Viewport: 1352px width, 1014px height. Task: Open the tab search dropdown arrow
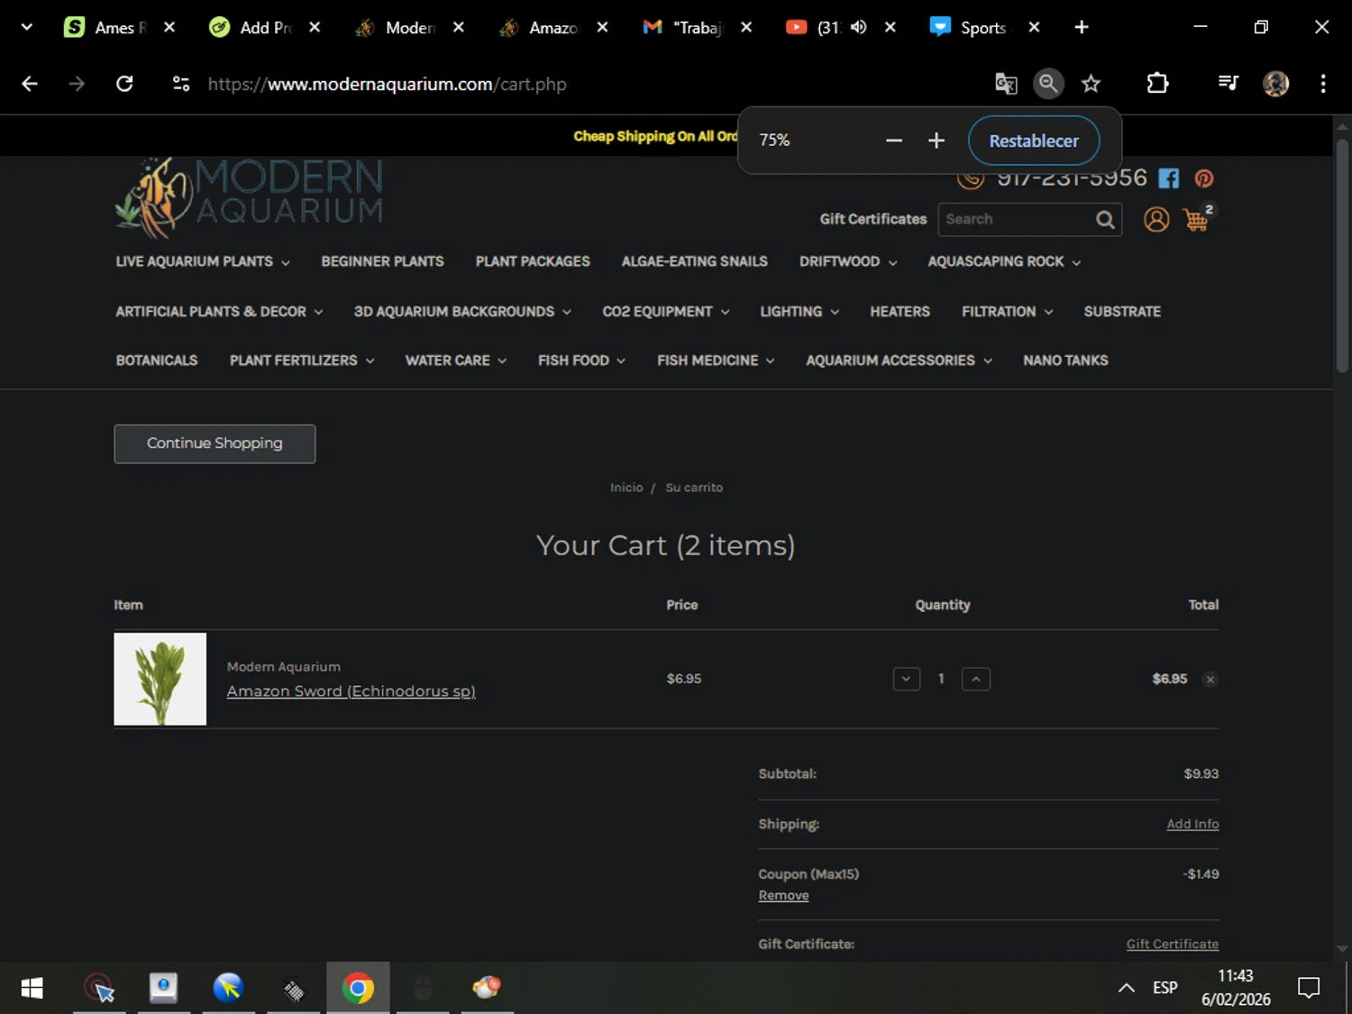click(27, 27)
